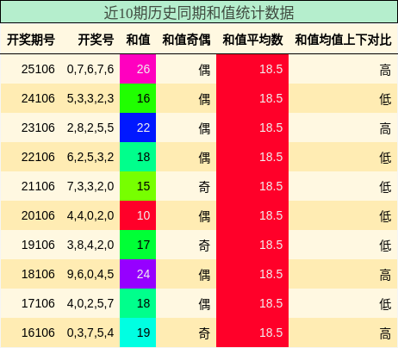Click parity 偶 in row 23106
Screen dimensions: 398x348
click(204, 128)
